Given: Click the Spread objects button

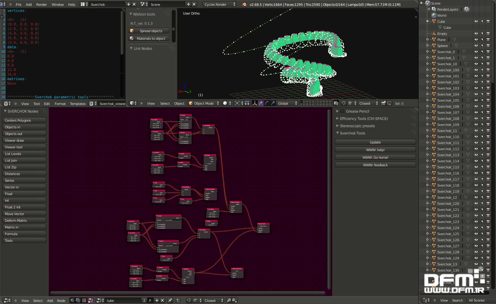Looking at the screenshot, I should point(149,31).
